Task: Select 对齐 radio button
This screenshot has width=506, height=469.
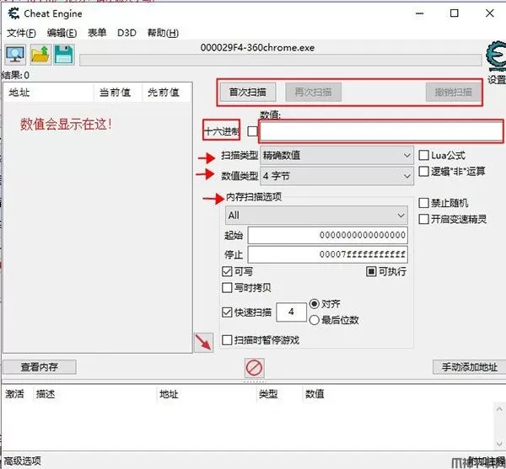Action: click(314, 304)
